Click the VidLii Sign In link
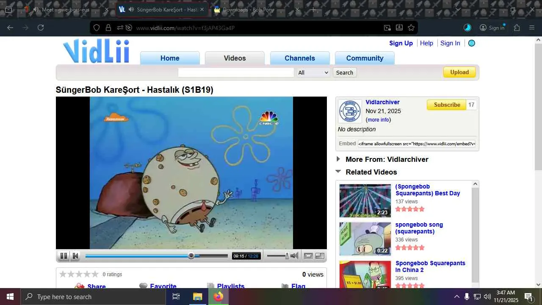This screenshot has width=542, height=305. pos(450,43)
